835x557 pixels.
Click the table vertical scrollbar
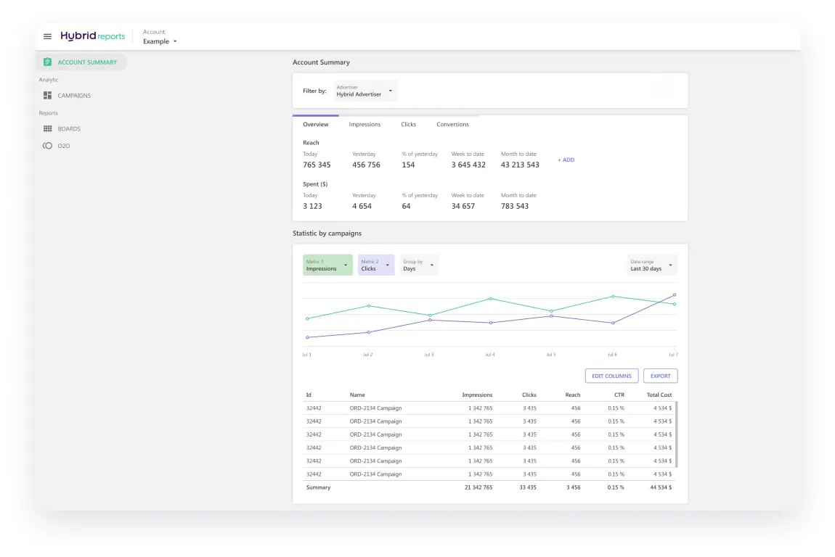[x=676, y=434]
